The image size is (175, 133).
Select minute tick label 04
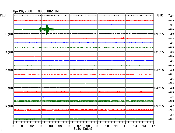(51, 126)
